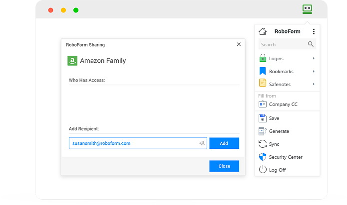Click the blue Bookmarks ribbon icon
This screenshot has width=347, height=205.
[263, 71]
